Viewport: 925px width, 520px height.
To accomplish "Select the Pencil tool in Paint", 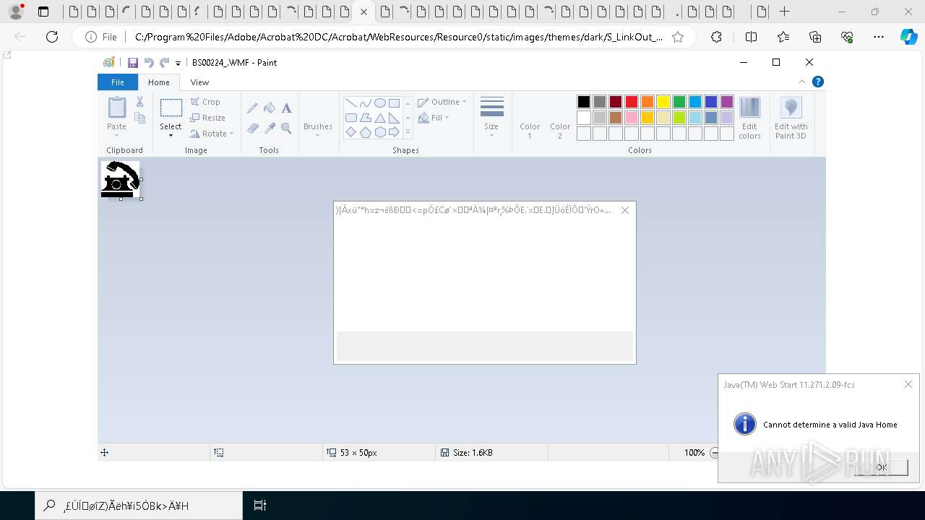I will (252, 108).
